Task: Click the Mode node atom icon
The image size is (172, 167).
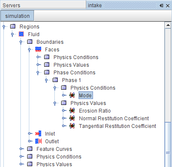Action: (x=72, y=95)
